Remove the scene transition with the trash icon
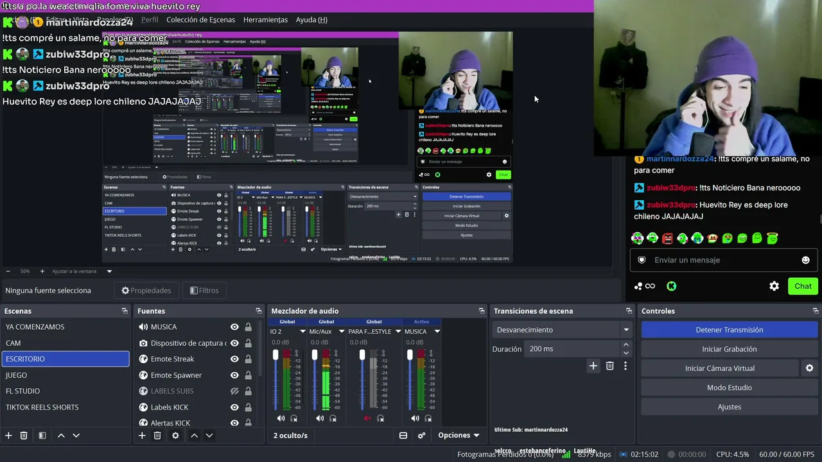Screen dimensions: 822x462 (610, 366)
